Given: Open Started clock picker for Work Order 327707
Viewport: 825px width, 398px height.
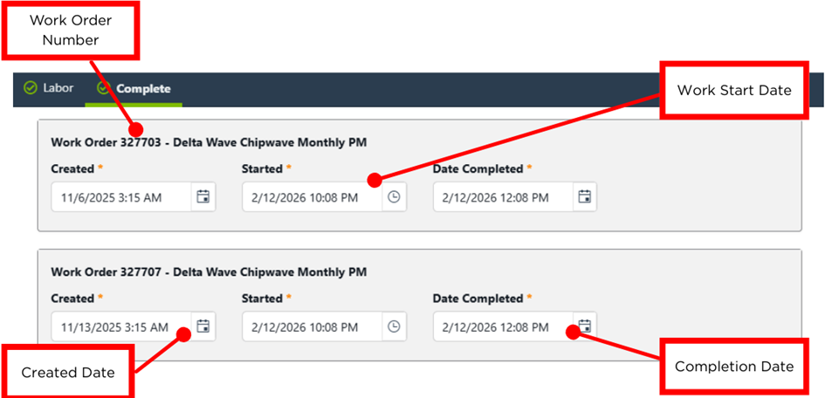Looking at the screenshot, I should pyautogui.click(x=395, y=326).
